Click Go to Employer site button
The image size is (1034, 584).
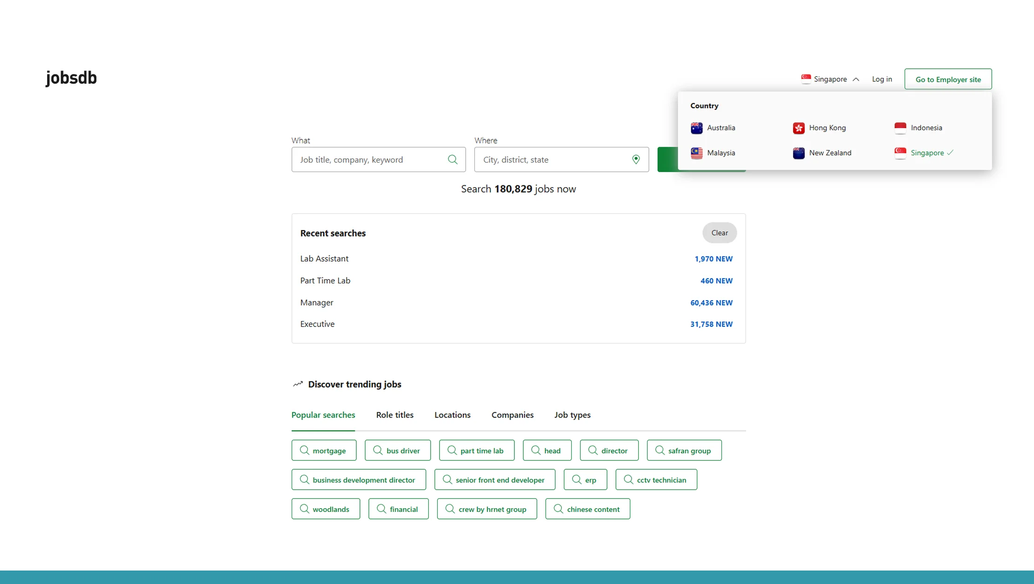point(947,79)
